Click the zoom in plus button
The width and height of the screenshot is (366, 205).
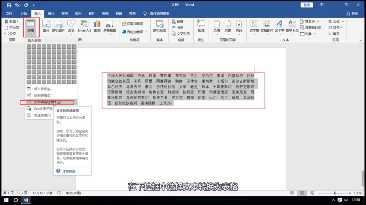[x=350, y=193]
